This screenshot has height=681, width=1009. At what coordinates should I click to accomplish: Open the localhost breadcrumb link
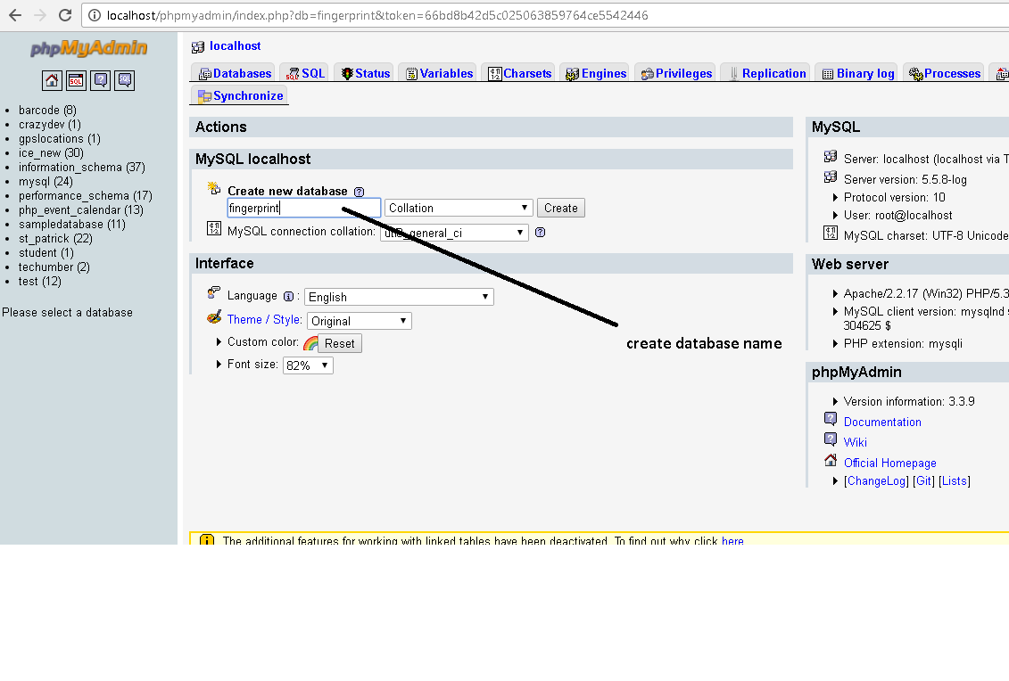235,46
